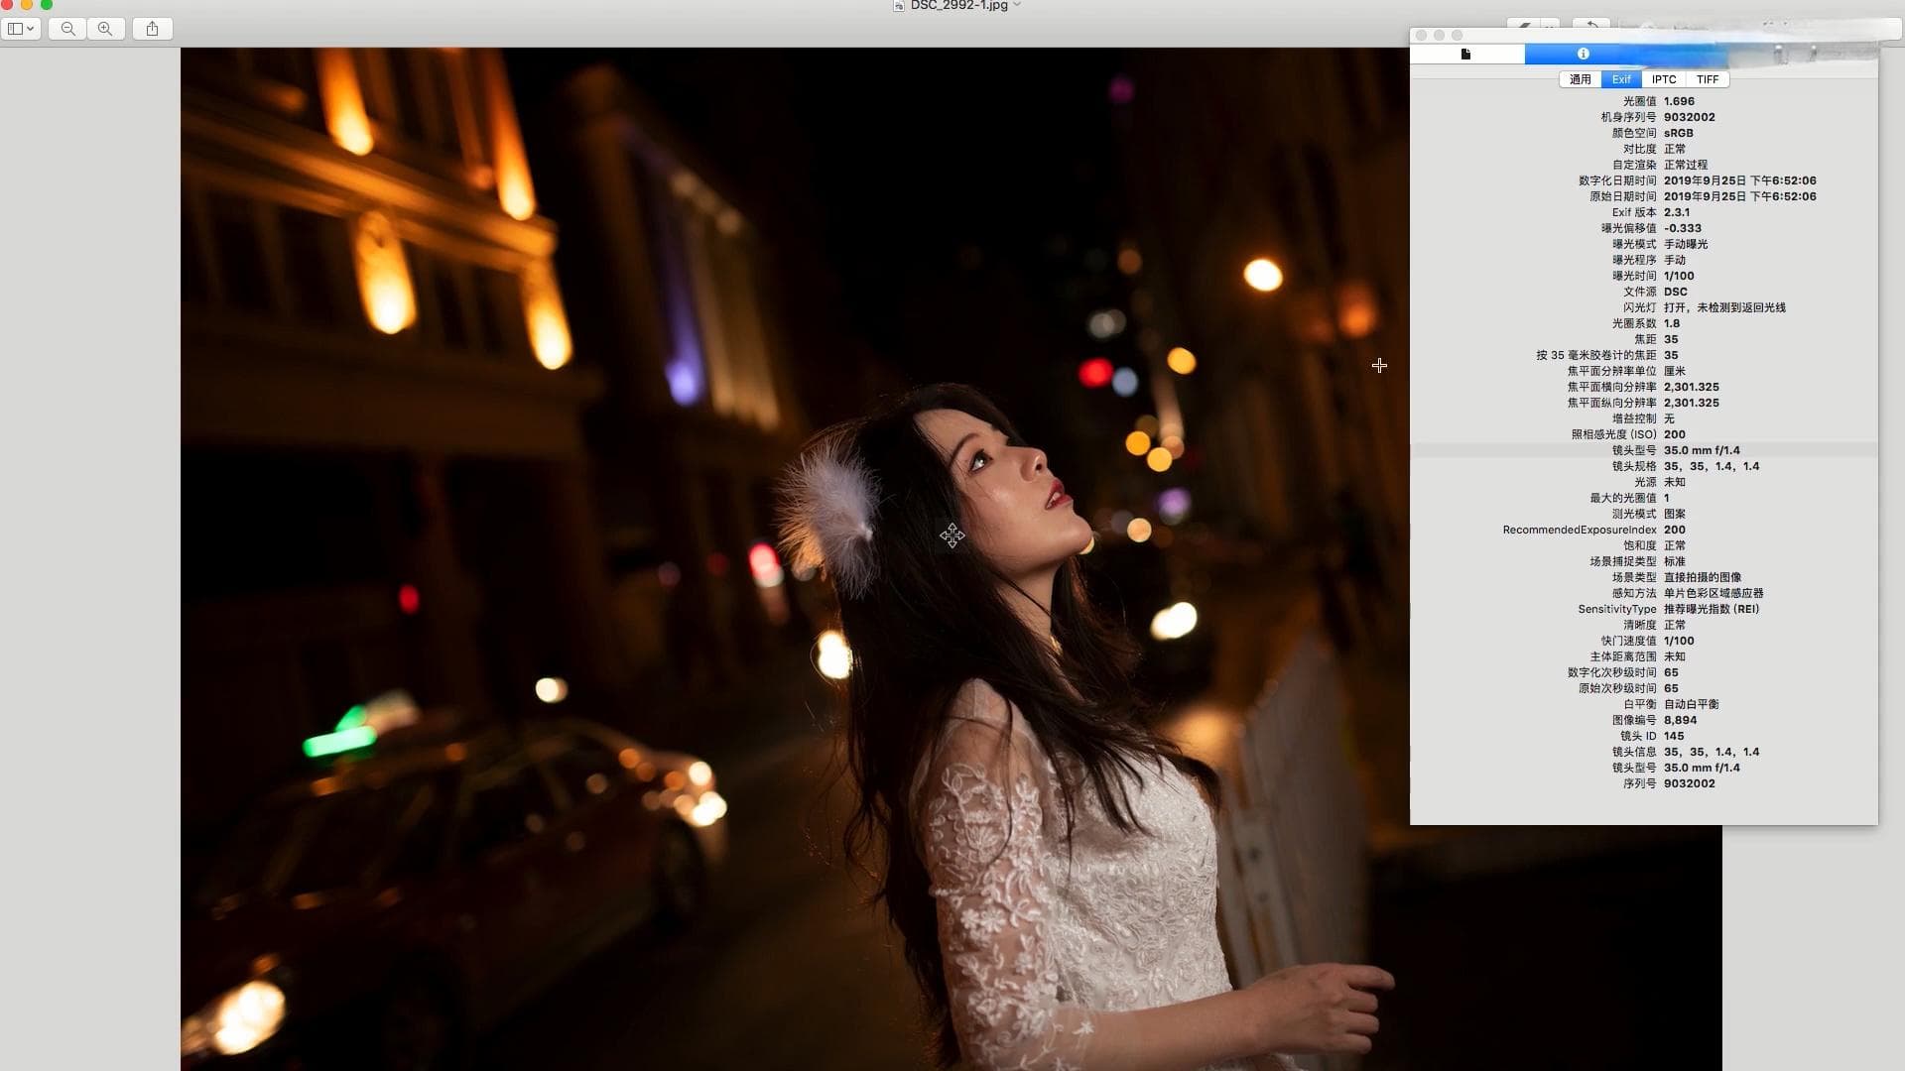Click the 快门速度值 1/100 value
The image size is (1905, 1071).
[1679, 641]
